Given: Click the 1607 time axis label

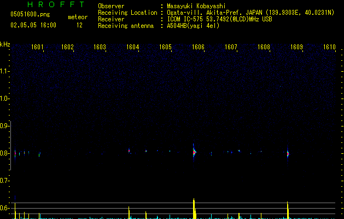Looking at the screenshot, I should [x=231, y=47].
